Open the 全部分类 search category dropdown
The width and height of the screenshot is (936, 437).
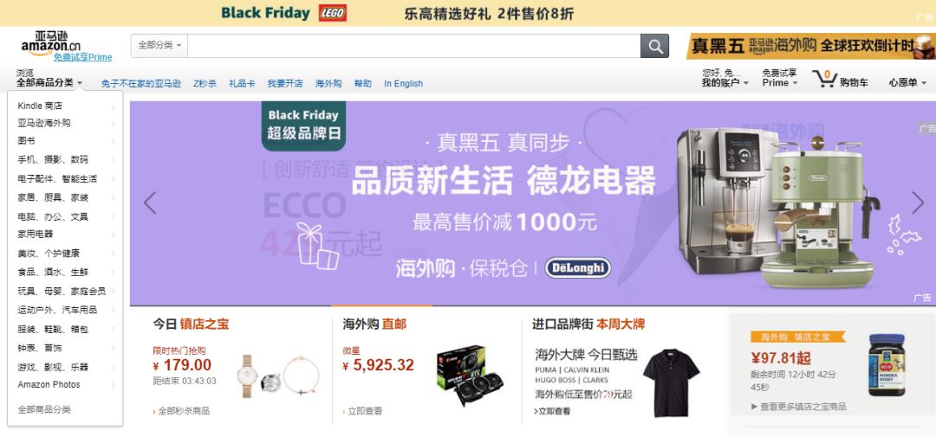coord(159,45)
